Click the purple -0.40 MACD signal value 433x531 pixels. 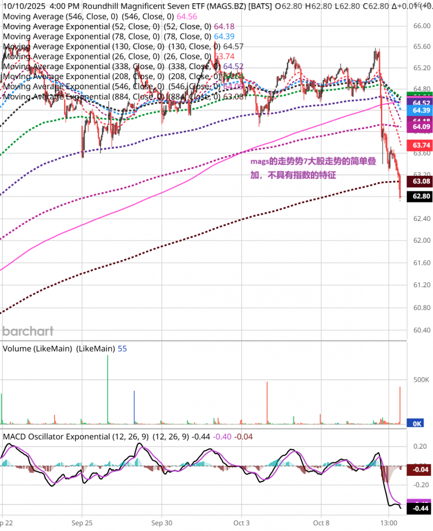tap(222, 436)
